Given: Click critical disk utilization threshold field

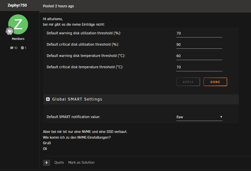Looking at the screenshot, I should click(x=199, y=45).
